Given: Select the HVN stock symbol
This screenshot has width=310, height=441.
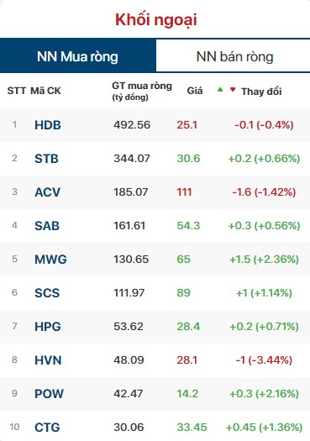Looking at the screenshot, I should (x=48, y=360).
